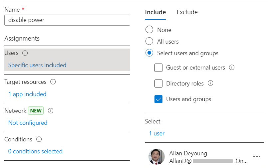268x168 pixels.
Task: Choose the All users radio option
Action: [149, 41]
